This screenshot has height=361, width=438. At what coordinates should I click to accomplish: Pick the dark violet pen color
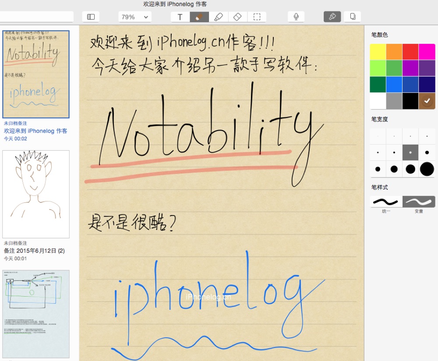(x=427, y=68)
